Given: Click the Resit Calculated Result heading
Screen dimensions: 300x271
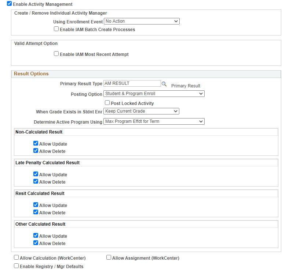Looking at the screenshot, I should coord(40,193).
